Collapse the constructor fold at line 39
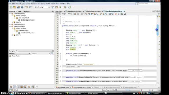Viewport: 169px width, 95px height. [x=60, y=54]
